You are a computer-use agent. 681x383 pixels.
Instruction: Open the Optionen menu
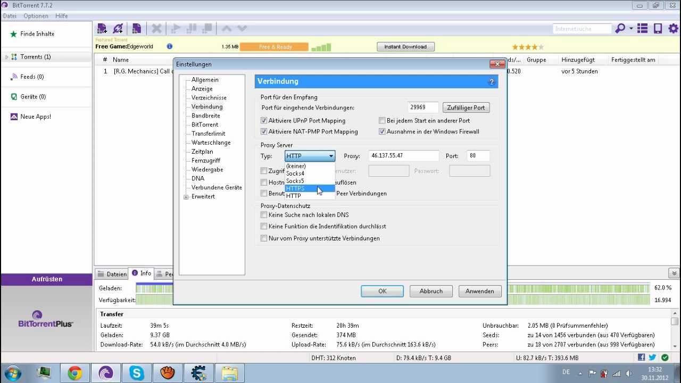coord(36,16)
